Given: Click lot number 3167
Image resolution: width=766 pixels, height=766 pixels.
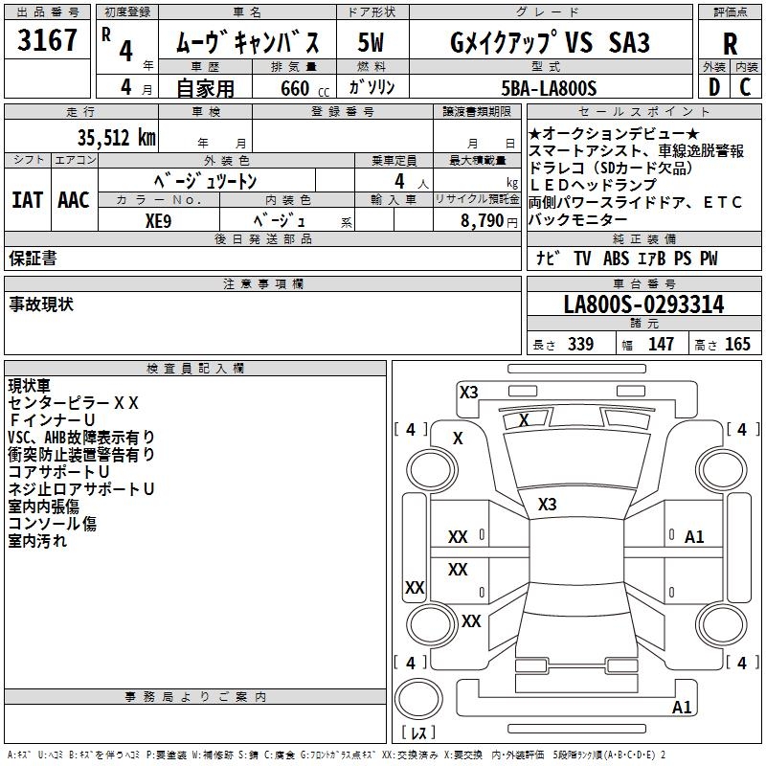Looking at the screenshot, I should 47,40.
